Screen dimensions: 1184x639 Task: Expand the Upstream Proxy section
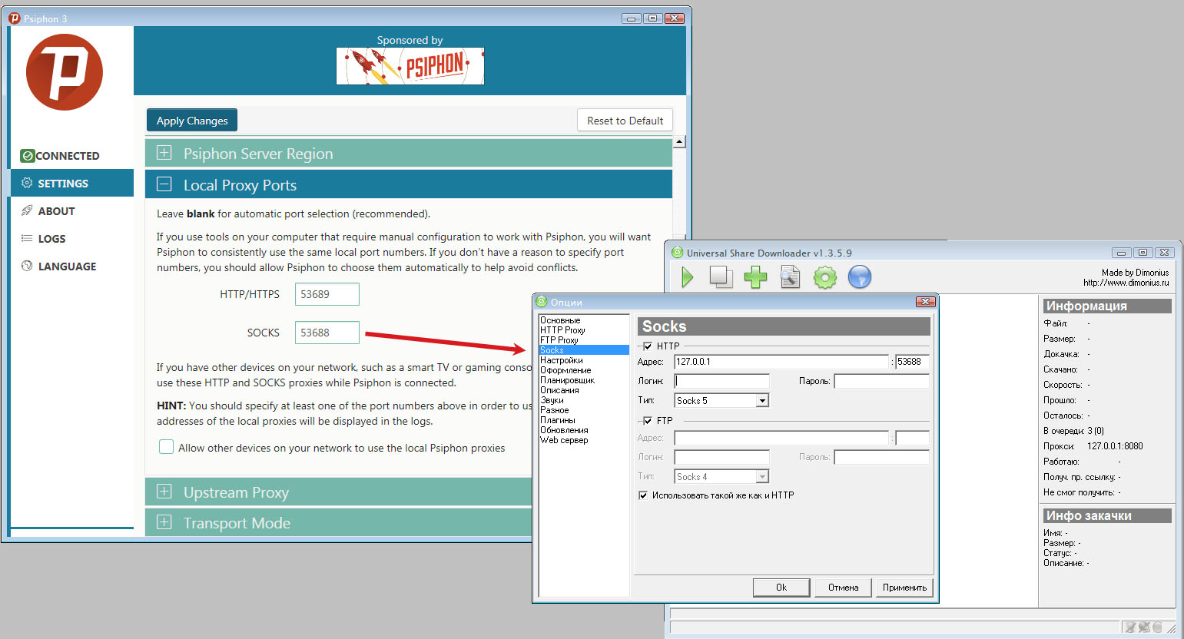click(338, 492)
